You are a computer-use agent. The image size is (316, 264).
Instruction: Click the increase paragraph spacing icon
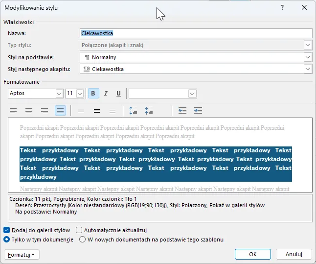tap(134, 111)
